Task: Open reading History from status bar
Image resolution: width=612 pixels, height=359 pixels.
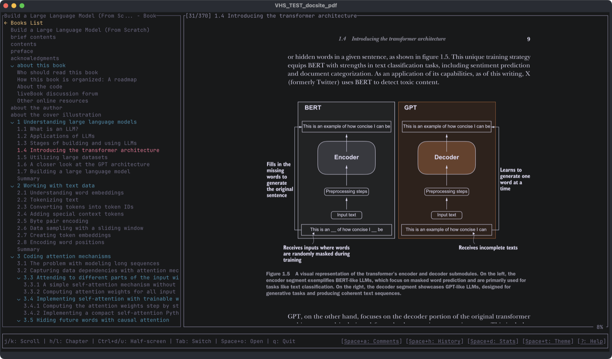Action: (x=435, y=341)
